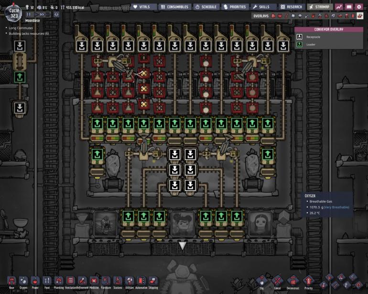Screen dimensions: 368x294
Task: Click the 'Long Commutes' notification
Action: pos(21,28)
